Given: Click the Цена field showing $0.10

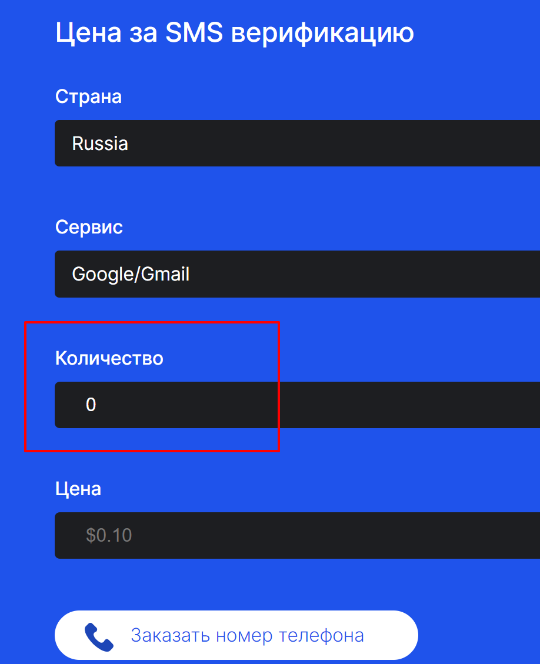Looking at the screenshot, I should coord(297,535).
